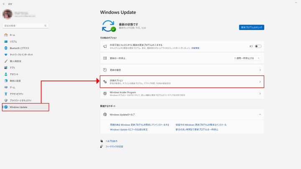Click the megaphone icon in latest updates row
301x169 pixels.
[x=105, y=46]
